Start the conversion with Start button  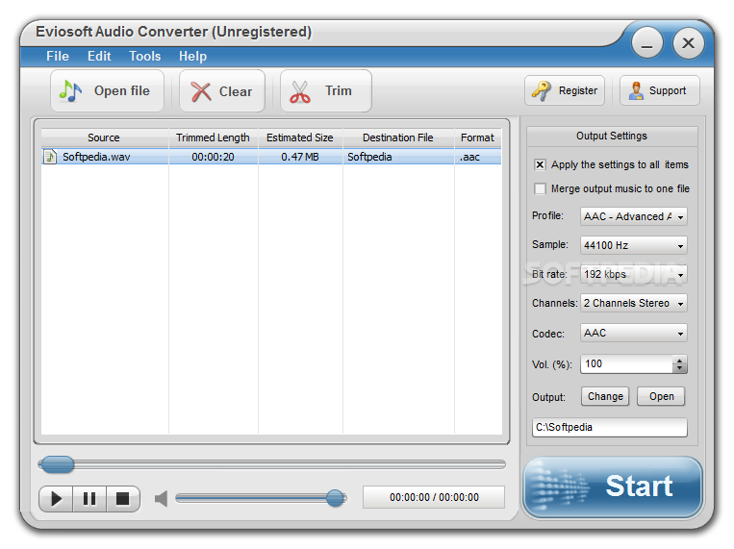613,487
